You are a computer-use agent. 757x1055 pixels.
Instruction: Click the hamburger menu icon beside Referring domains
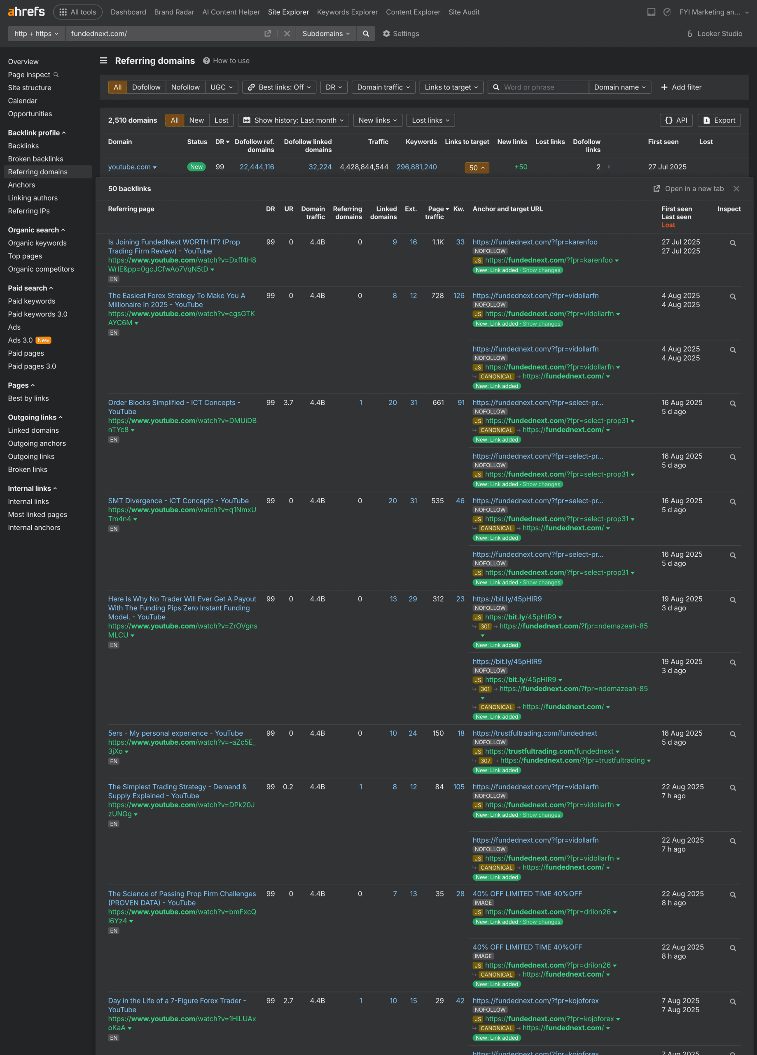coord(104,61)
